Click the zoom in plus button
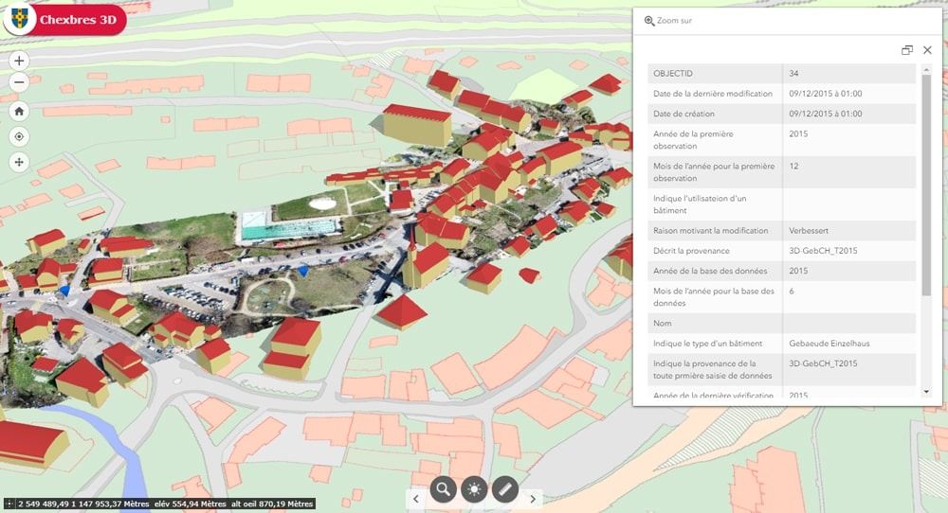 coord(19,61)
